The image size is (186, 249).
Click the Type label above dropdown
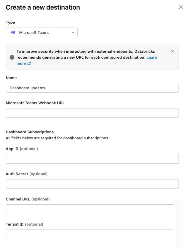coord(10,22)
